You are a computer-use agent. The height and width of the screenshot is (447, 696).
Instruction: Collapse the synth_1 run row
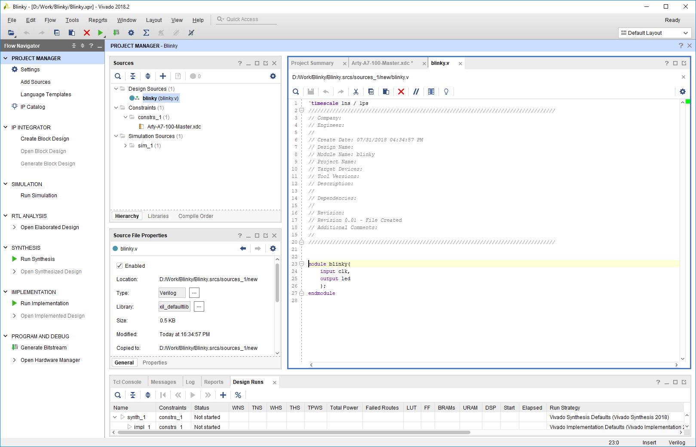(x=115, y=417)
